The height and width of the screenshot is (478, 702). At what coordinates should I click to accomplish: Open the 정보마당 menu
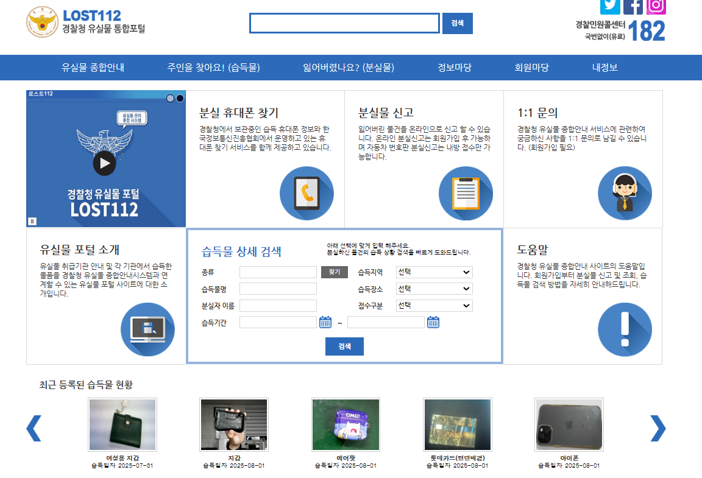tap(455, 68)
